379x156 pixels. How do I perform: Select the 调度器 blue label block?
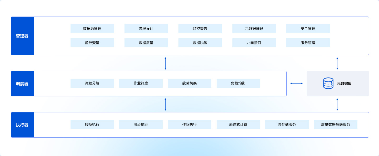[x=22, y=84]
